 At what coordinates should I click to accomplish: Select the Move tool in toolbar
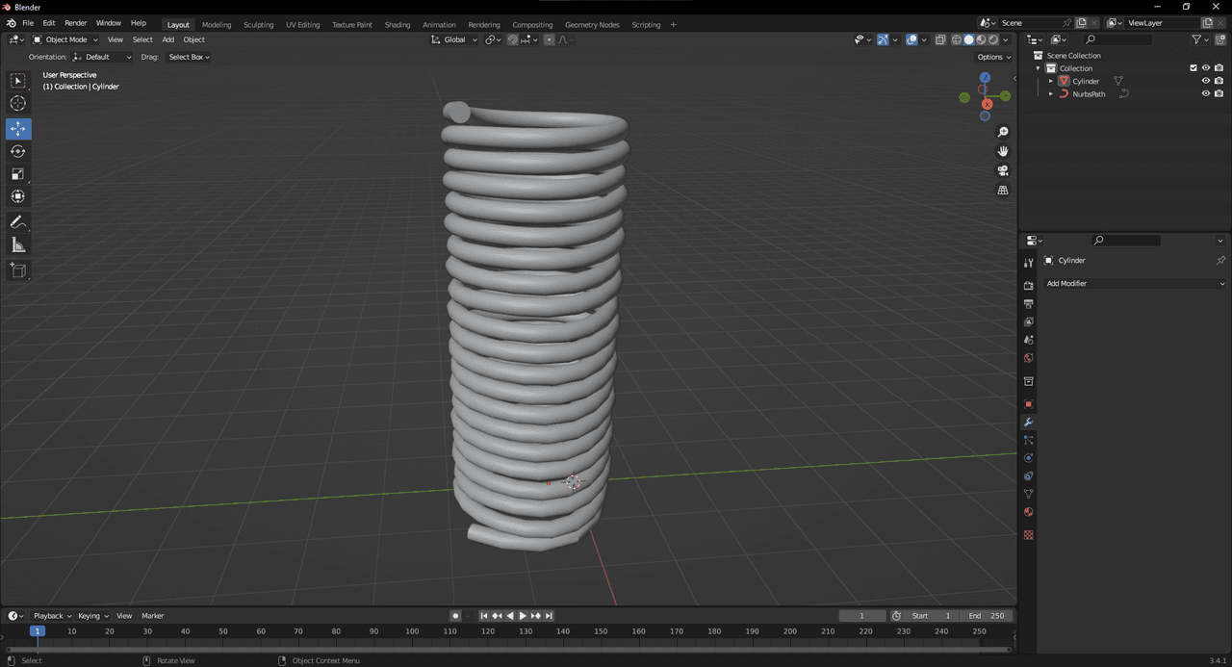click(18, 129)
